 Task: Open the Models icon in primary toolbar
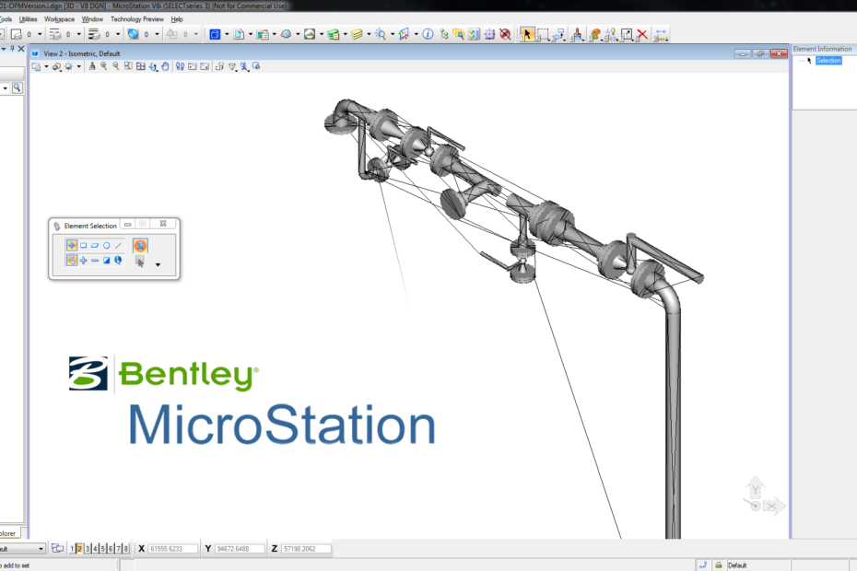[x=239, y=34]
